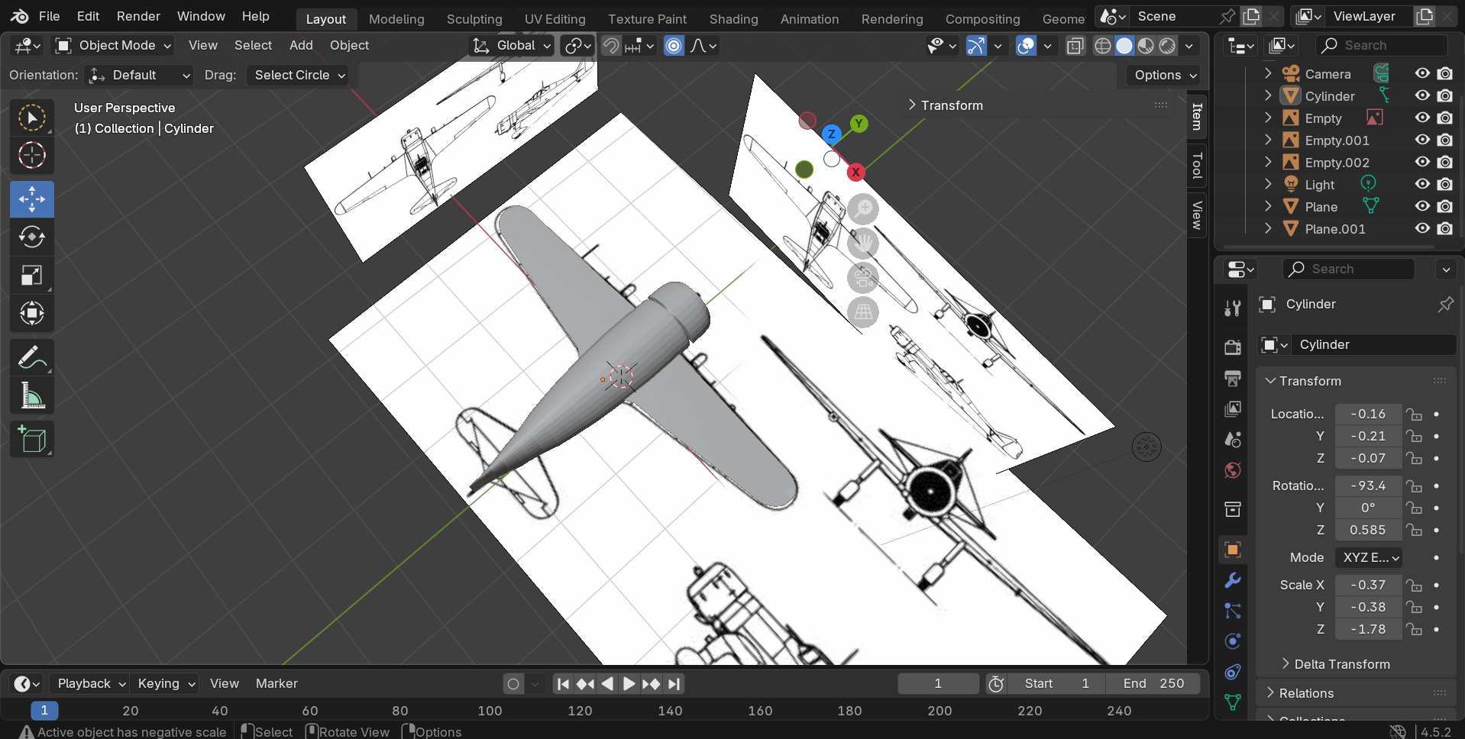The image size is (1465, 739).
Task: Toggle snapping magnet in header
Action: coord(611,46)
